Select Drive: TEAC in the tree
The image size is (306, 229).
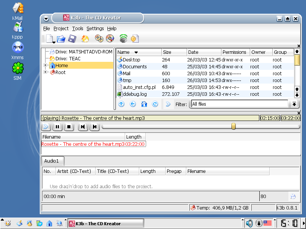coord(65,58)
